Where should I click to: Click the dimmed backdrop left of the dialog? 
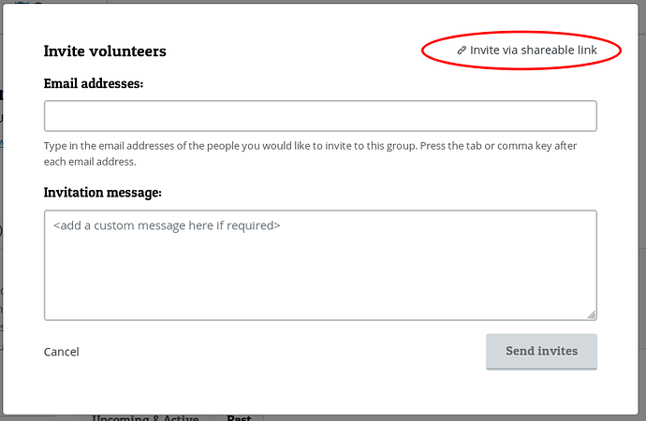point(1,206)
